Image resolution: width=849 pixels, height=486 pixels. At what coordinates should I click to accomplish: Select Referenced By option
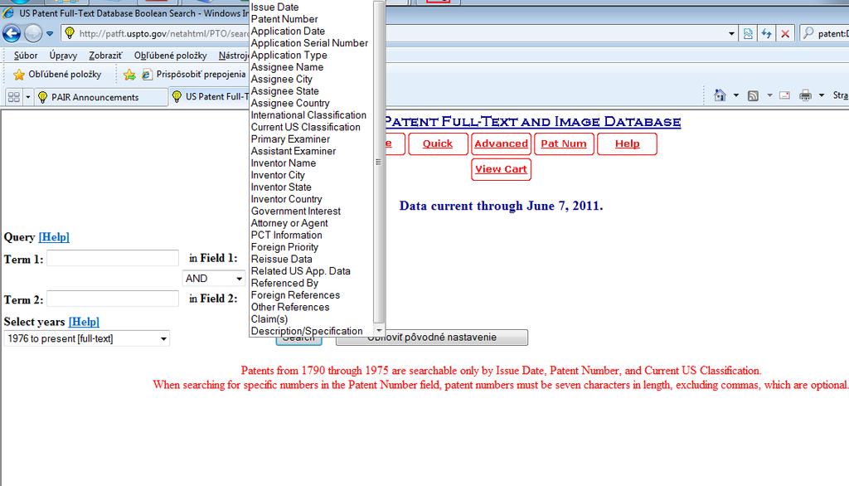[284, 283]
